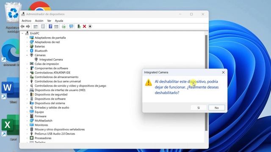Click the green update driver toolbar icon
Screen dimensions: 271x152
[x=79, y=26]
